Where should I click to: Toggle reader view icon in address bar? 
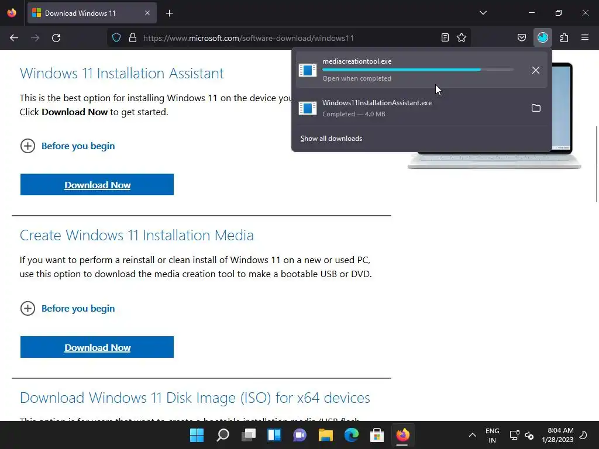[445, 37]
